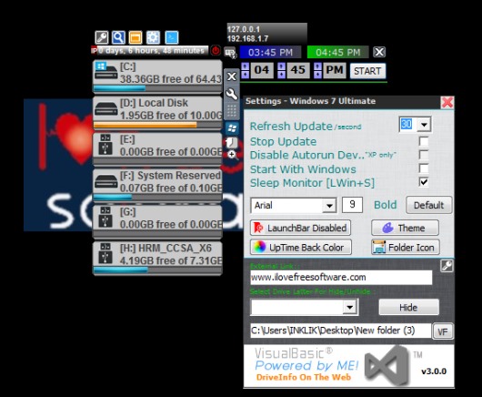Screen dimensions: 482x397
Task: Click the folder path field with New folder (3)
Action: (x=341, y=331)
